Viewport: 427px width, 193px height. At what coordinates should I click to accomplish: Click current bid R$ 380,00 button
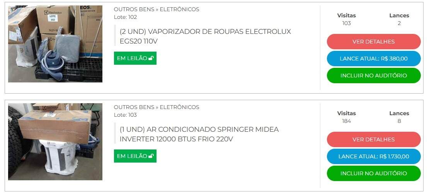[374, 58]
